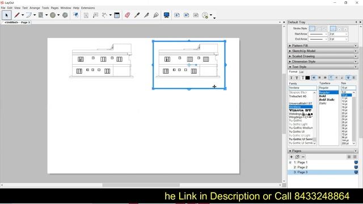Switch Pages panel to icon view
Screen dimensions: 363x204
pos(355,157)
